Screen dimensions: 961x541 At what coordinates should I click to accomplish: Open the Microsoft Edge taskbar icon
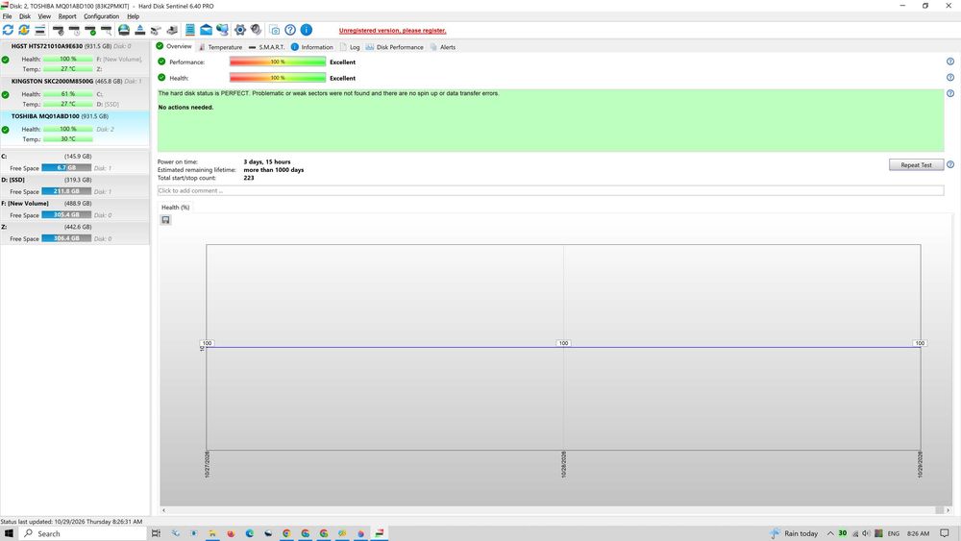[250, 533]
